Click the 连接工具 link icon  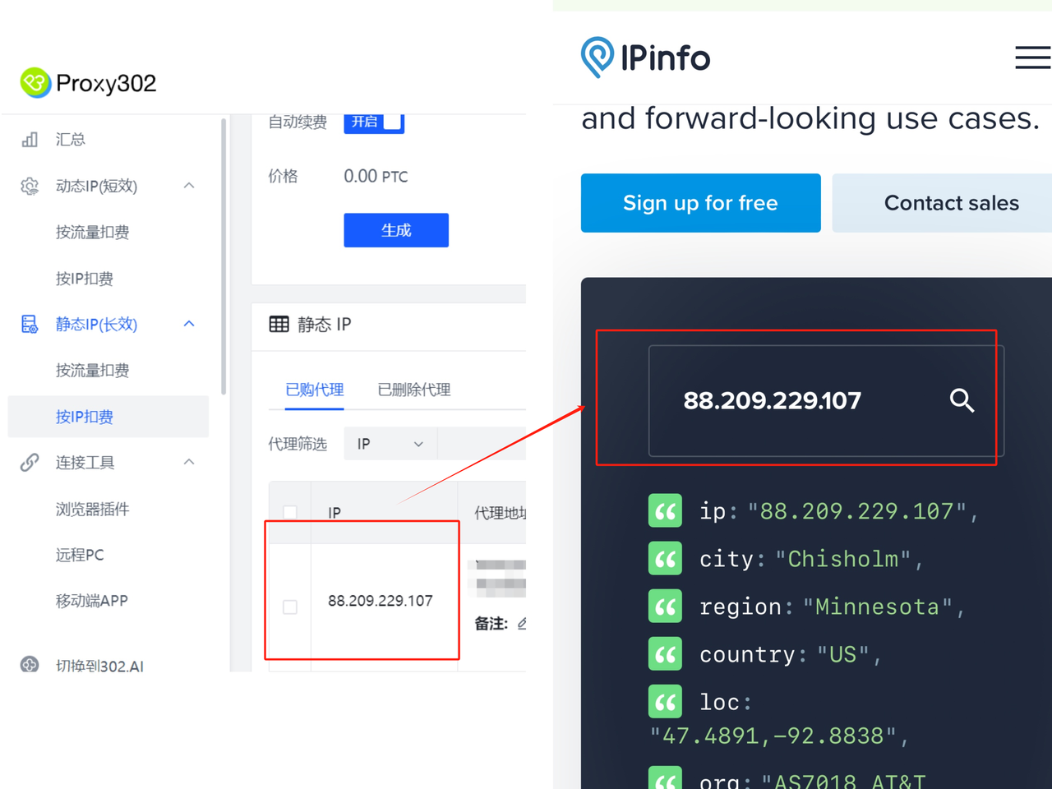pyautogui.click(x=30, y=462)
